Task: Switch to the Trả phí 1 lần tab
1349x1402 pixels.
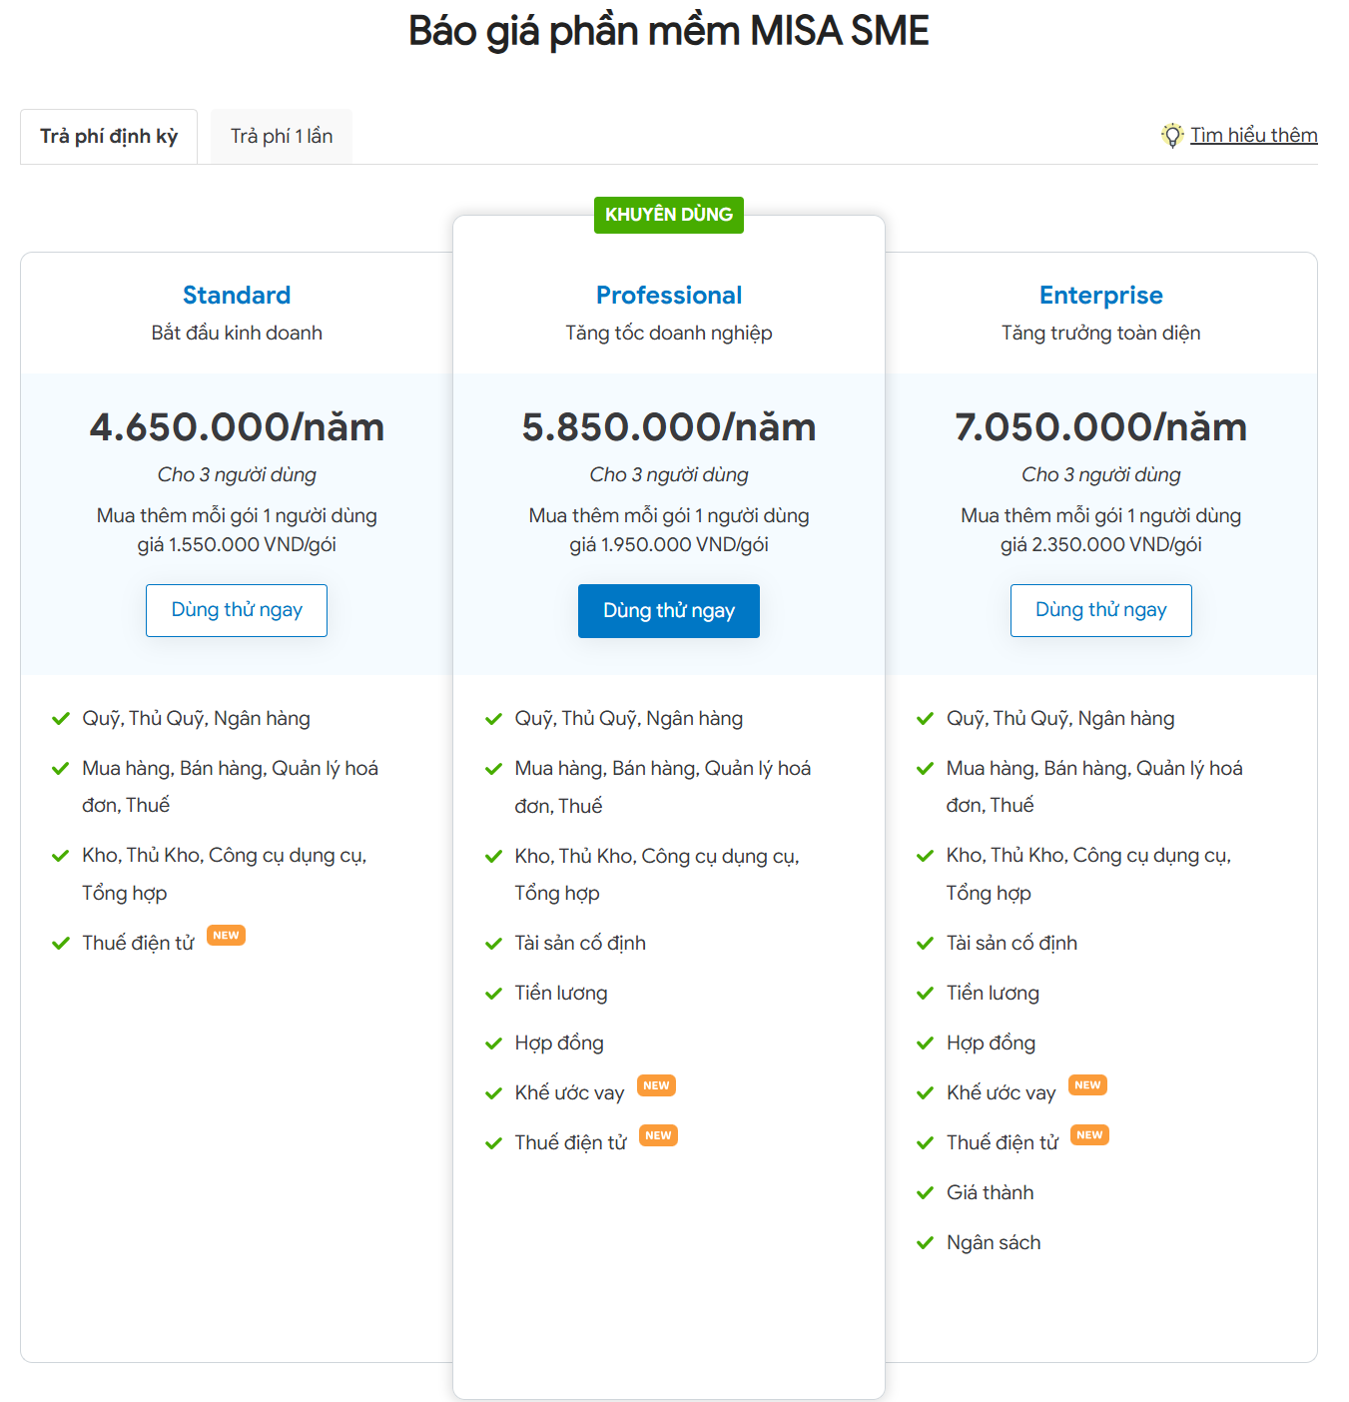Action: [282, 137]
